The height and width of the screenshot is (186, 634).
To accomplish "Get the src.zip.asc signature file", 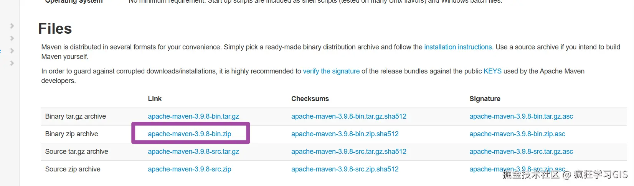I will [x=487, y=169].
